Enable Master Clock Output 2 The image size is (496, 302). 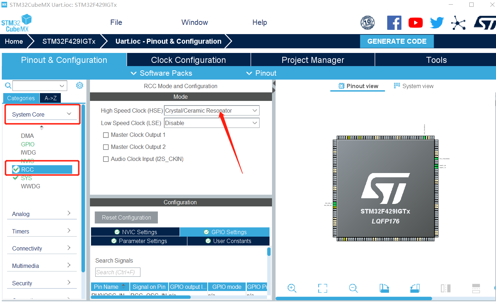coord(106,147)
